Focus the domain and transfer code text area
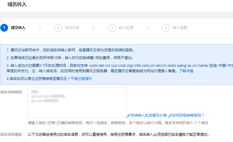The height and width of the screenshot is (142, 233). (77, 102)
